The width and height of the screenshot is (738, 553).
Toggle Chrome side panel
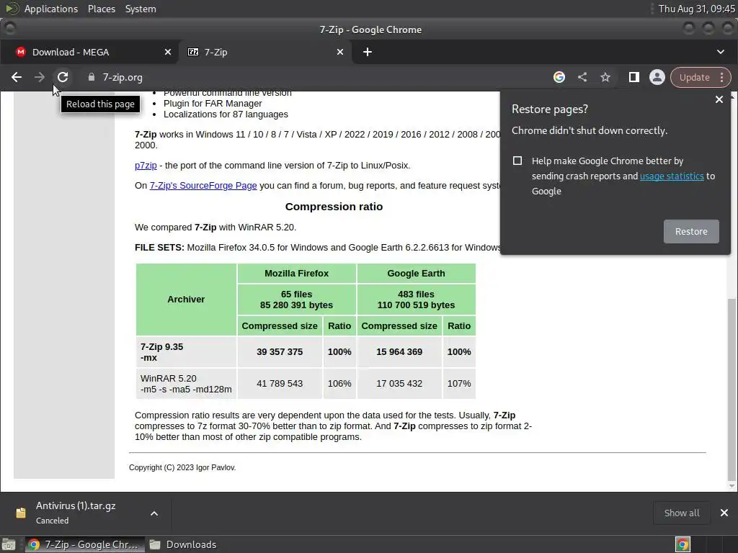click(x=634, y=77)
